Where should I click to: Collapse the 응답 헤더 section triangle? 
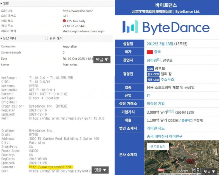(x=1, y=38)
